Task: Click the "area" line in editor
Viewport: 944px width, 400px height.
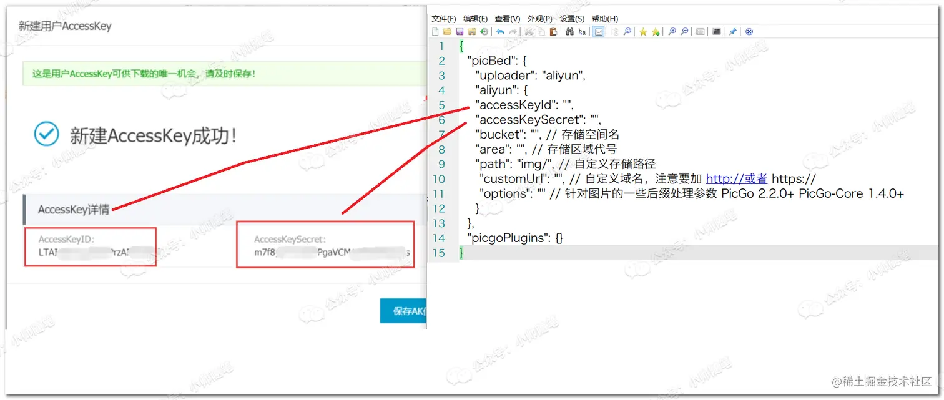Action: (x=546, y=149)
